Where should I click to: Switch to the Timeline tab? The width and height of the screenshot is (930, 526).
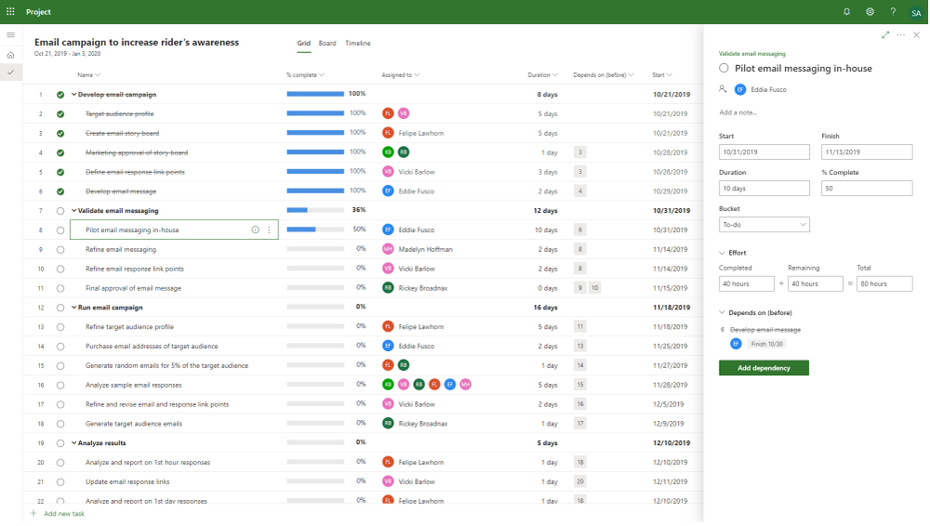(358, 44)
